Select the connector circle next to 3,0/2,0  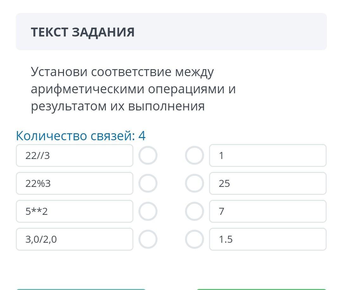[148, 239]
